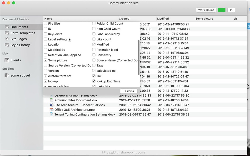Image resolution: width=250 pixels, height=156 pixels.
Task: Enable the Location column checkbox
Action: click(46, 44)
